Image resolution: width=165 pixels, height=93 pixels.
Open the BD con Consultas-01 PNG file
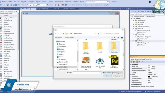[x=114, y=62]
